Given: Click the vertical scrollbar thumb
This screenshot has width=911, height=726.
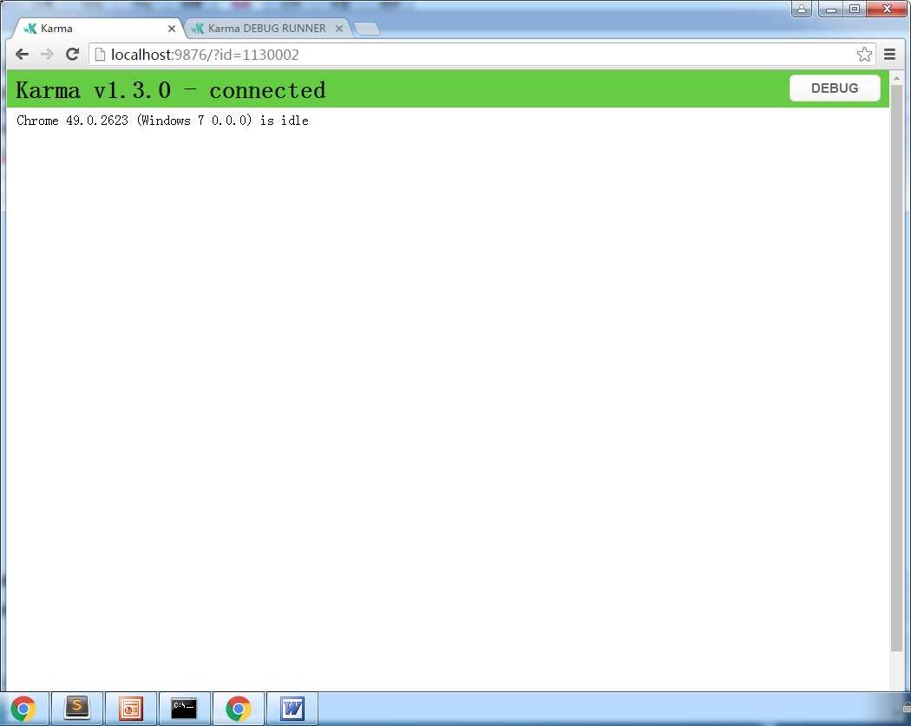Looking at the screenshot, I should tap(896, 369).
